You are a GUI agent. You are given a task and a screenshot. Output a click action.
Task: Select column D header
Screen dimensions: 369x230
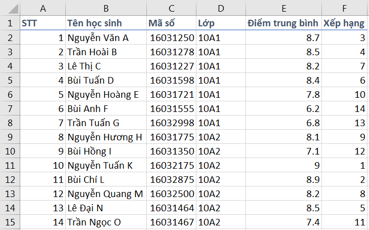(221, 9)
